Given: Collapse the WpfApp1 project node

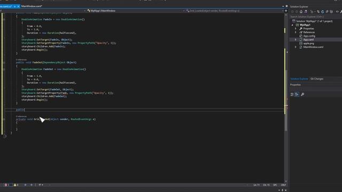Looking at the screenshot, I should 292,25.
